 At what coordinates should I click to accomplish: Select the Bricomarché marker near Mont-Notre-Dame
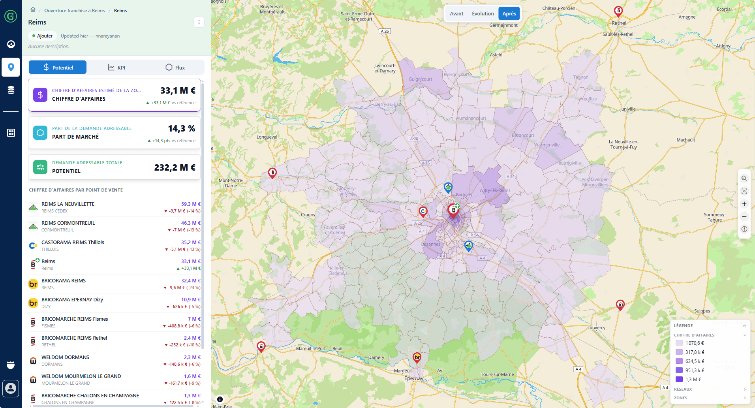tap(272, 173)
